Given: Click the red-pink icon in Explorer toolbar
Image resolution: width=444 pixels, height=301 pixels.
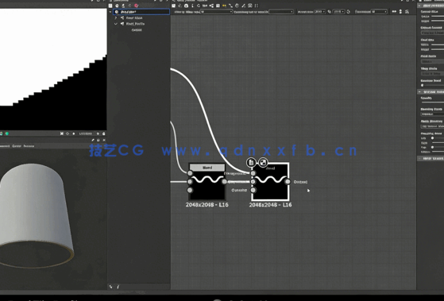Looking at the screenshot, I should click(x=136, y=6).
